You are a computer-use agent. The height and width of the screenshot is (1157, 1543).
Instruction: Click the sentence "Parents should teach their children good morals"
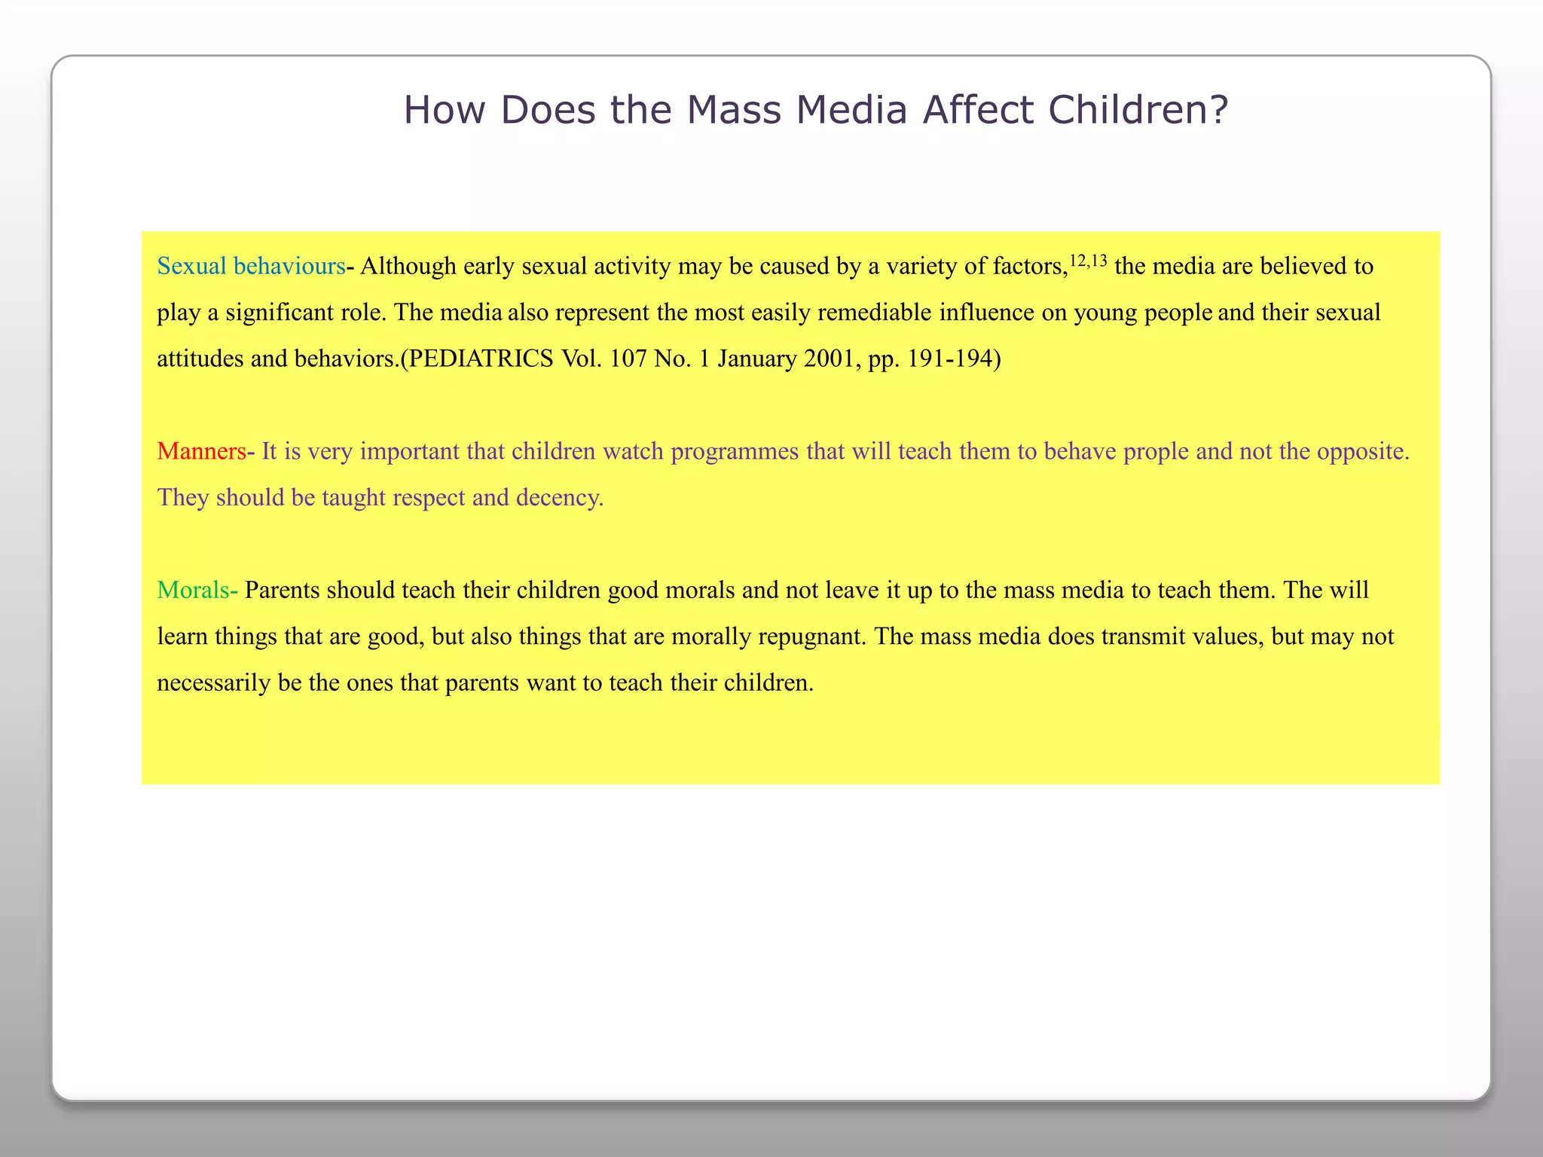490,590
